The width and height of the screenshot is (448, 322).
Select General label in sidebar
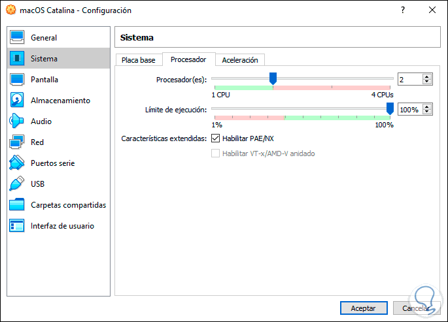44,38
